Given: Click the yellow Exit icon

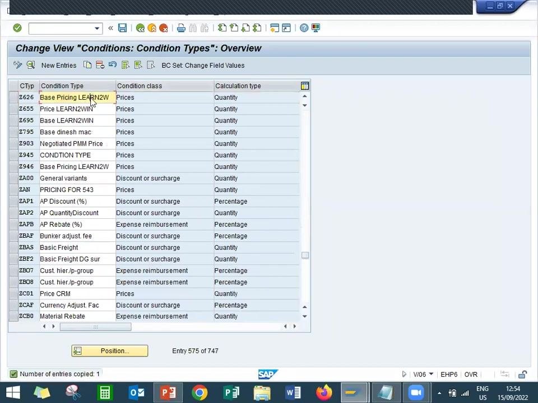Looking at the screenshot, I should coord(152,28).
